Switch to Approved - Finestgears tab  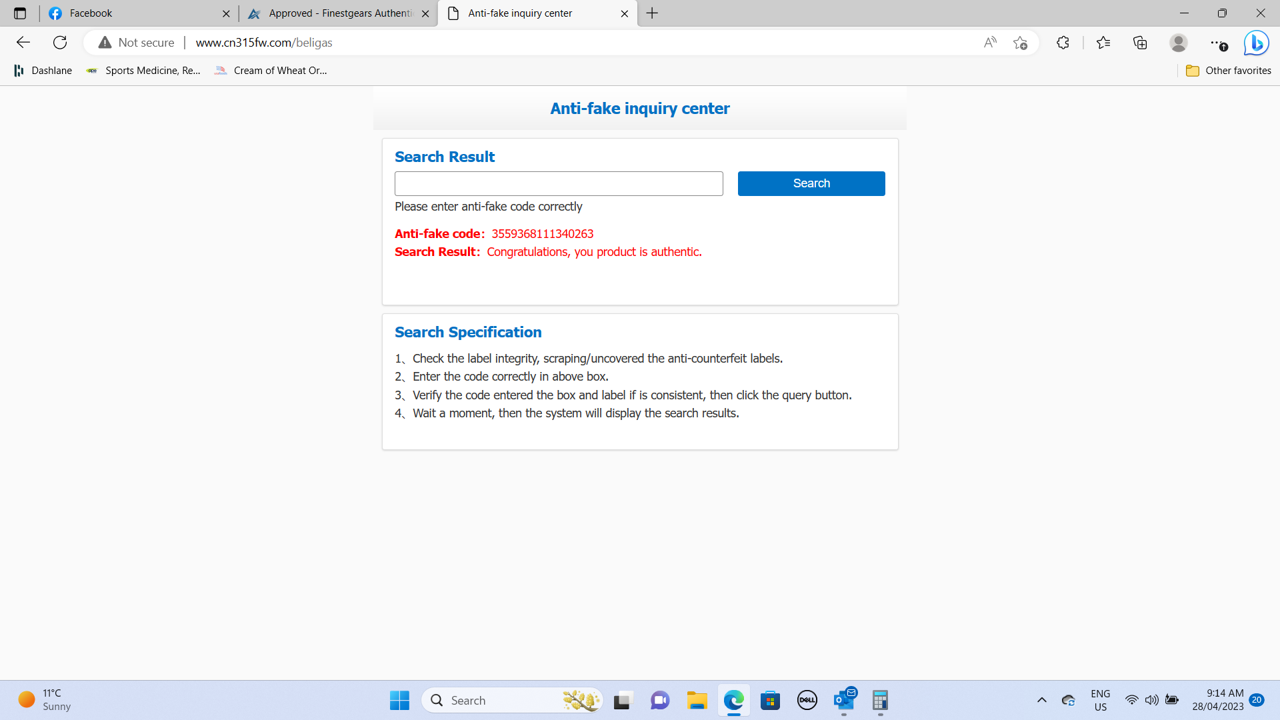click(333, 13)
